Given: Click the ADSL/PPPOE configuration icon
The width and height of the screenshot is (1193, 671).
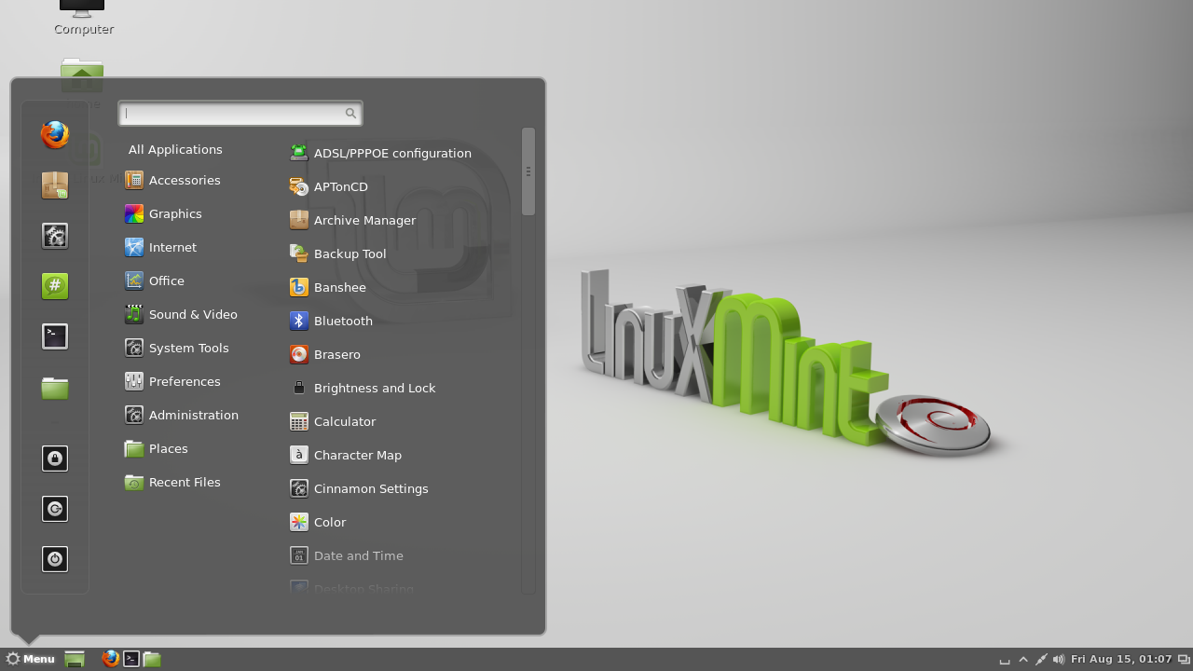Looking at the screenshot, I should pos(299,153).
